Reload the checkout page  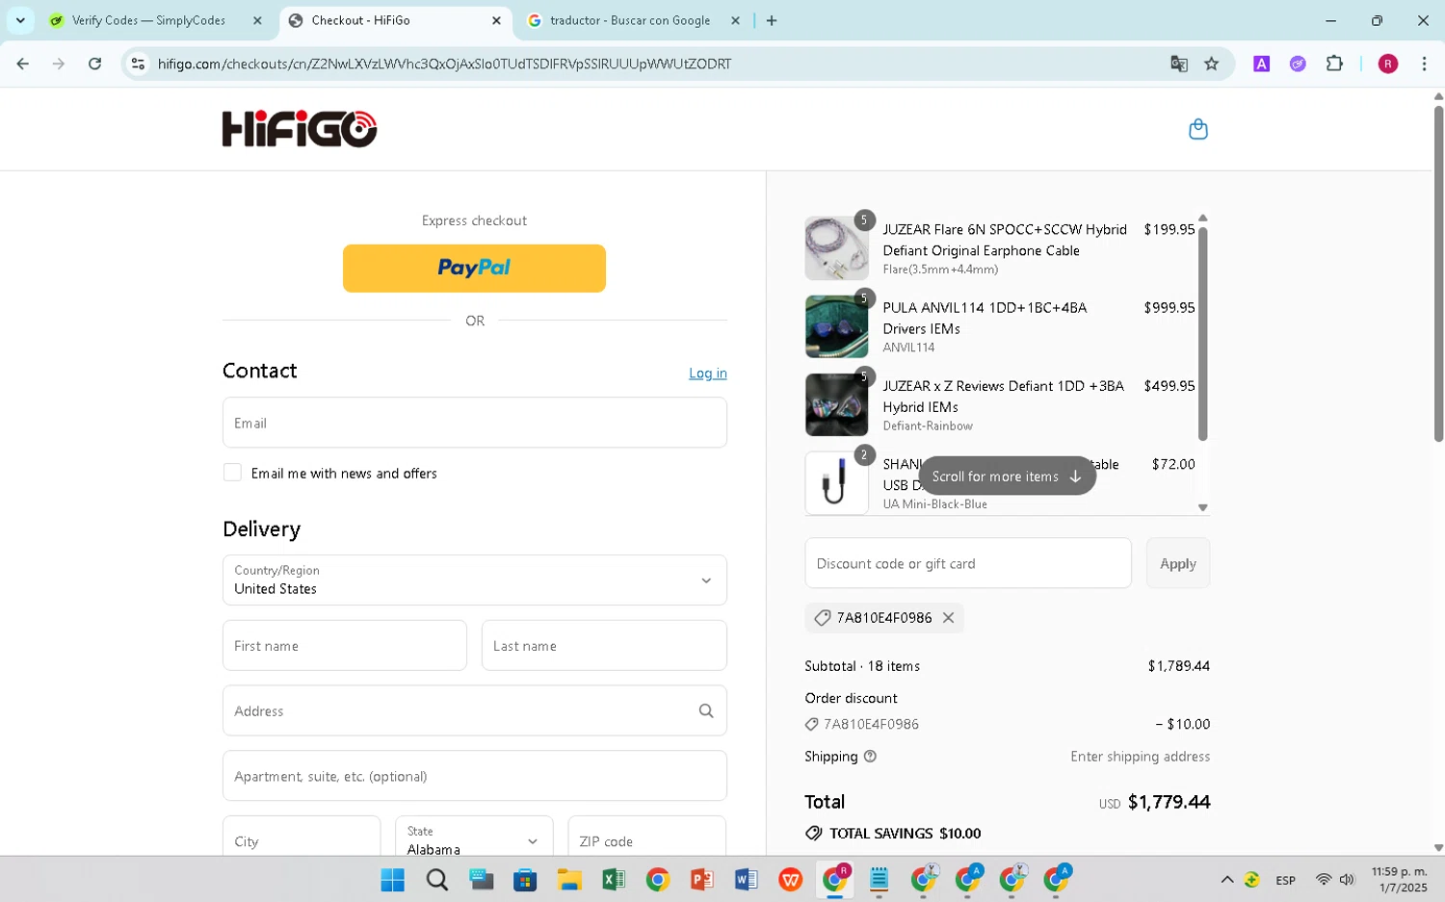[94, 64]
